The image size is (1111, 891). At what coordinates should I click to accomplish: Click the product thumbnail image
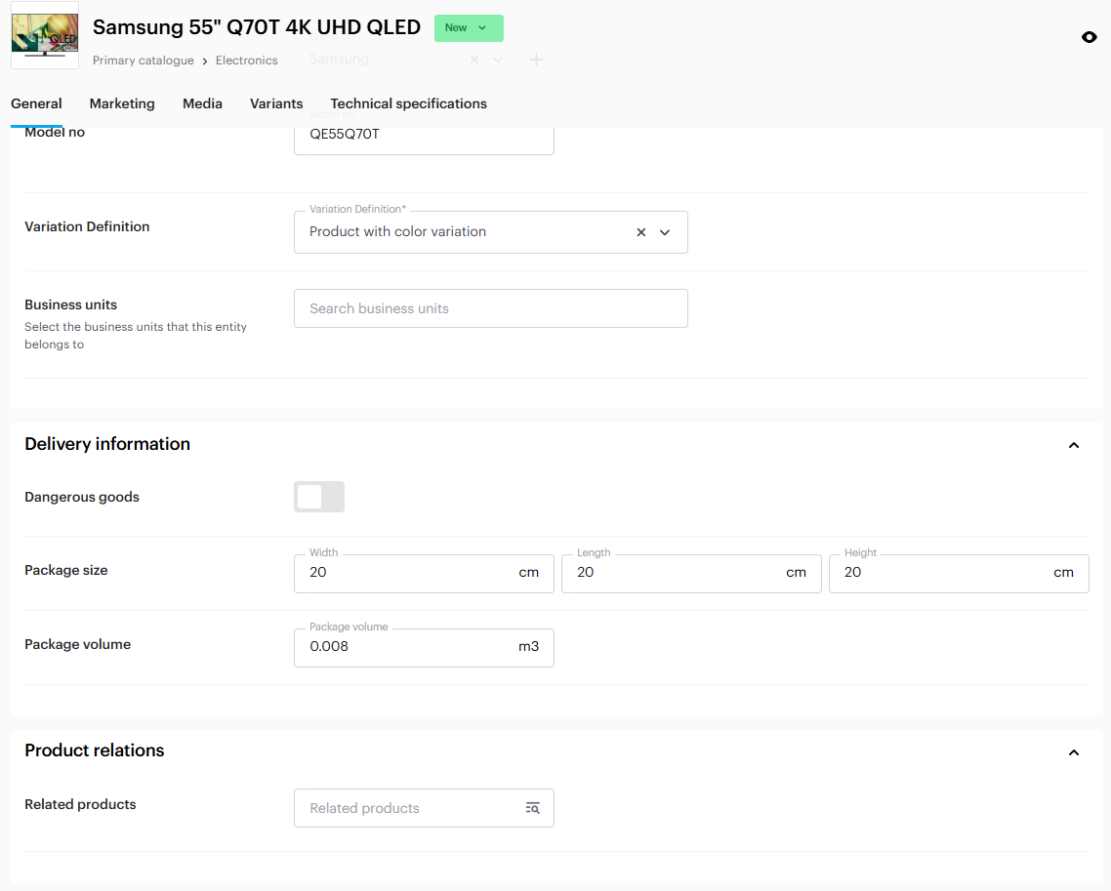(x=45, y=35)
